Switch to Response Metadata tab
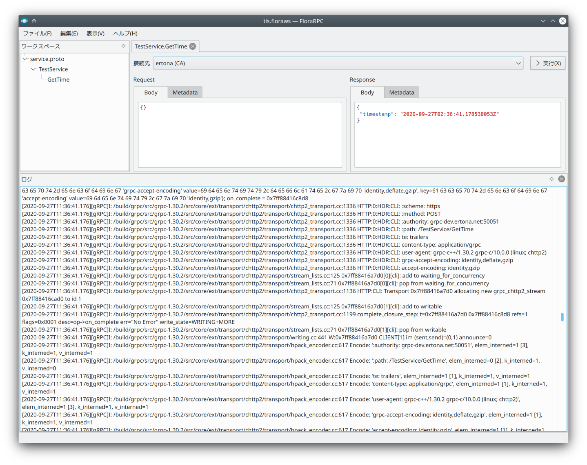 click(401, 93)
